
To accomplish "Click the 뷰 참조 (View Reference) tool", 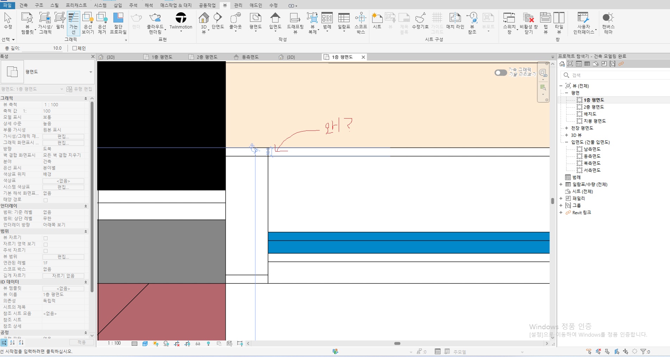I will pyautogui.click(x=472, y=23).
